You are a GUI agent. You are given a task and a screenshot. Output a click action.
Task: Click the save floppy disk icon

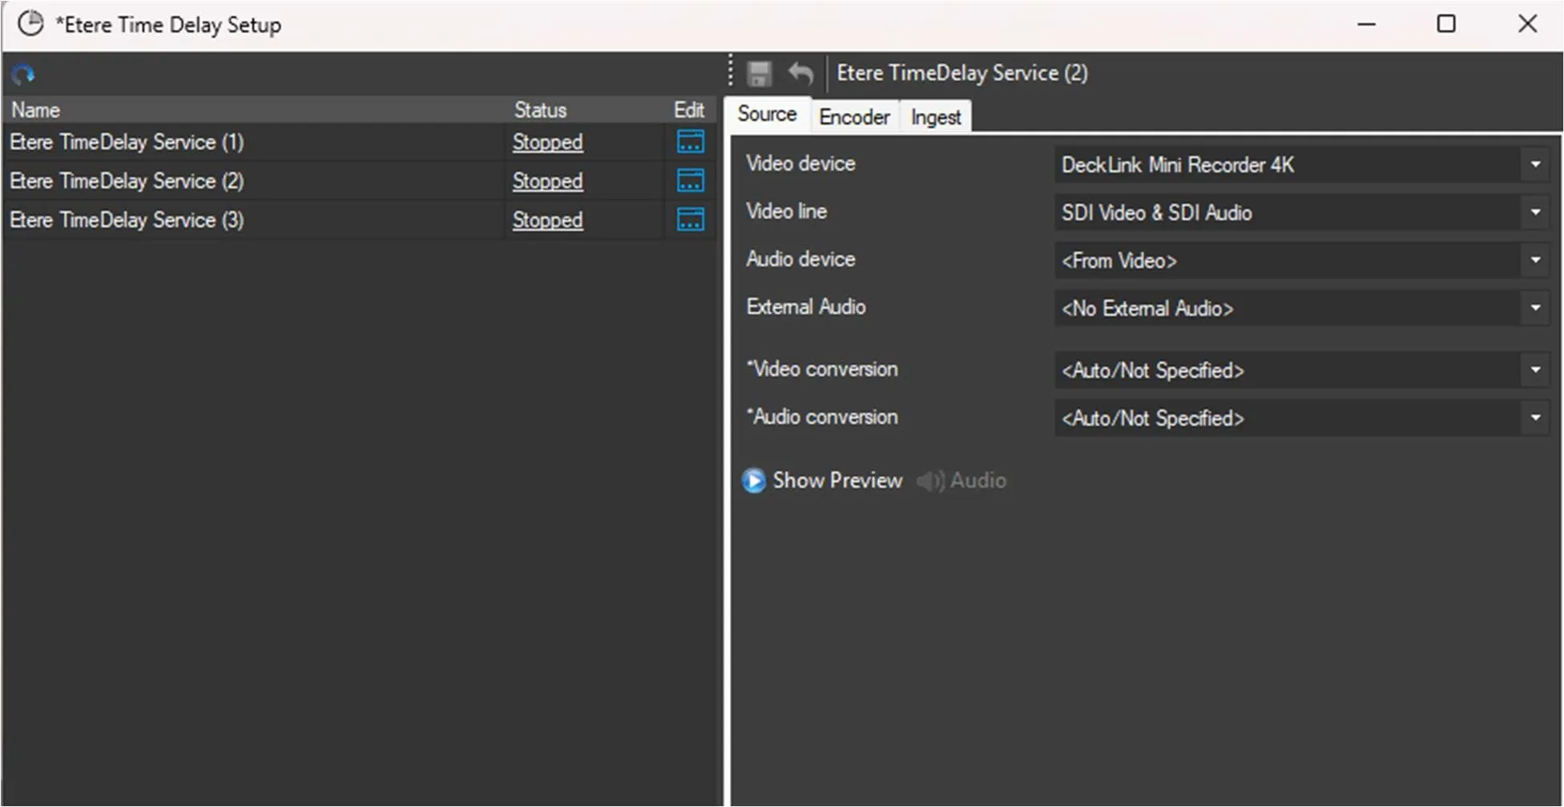tap(759, 74)
